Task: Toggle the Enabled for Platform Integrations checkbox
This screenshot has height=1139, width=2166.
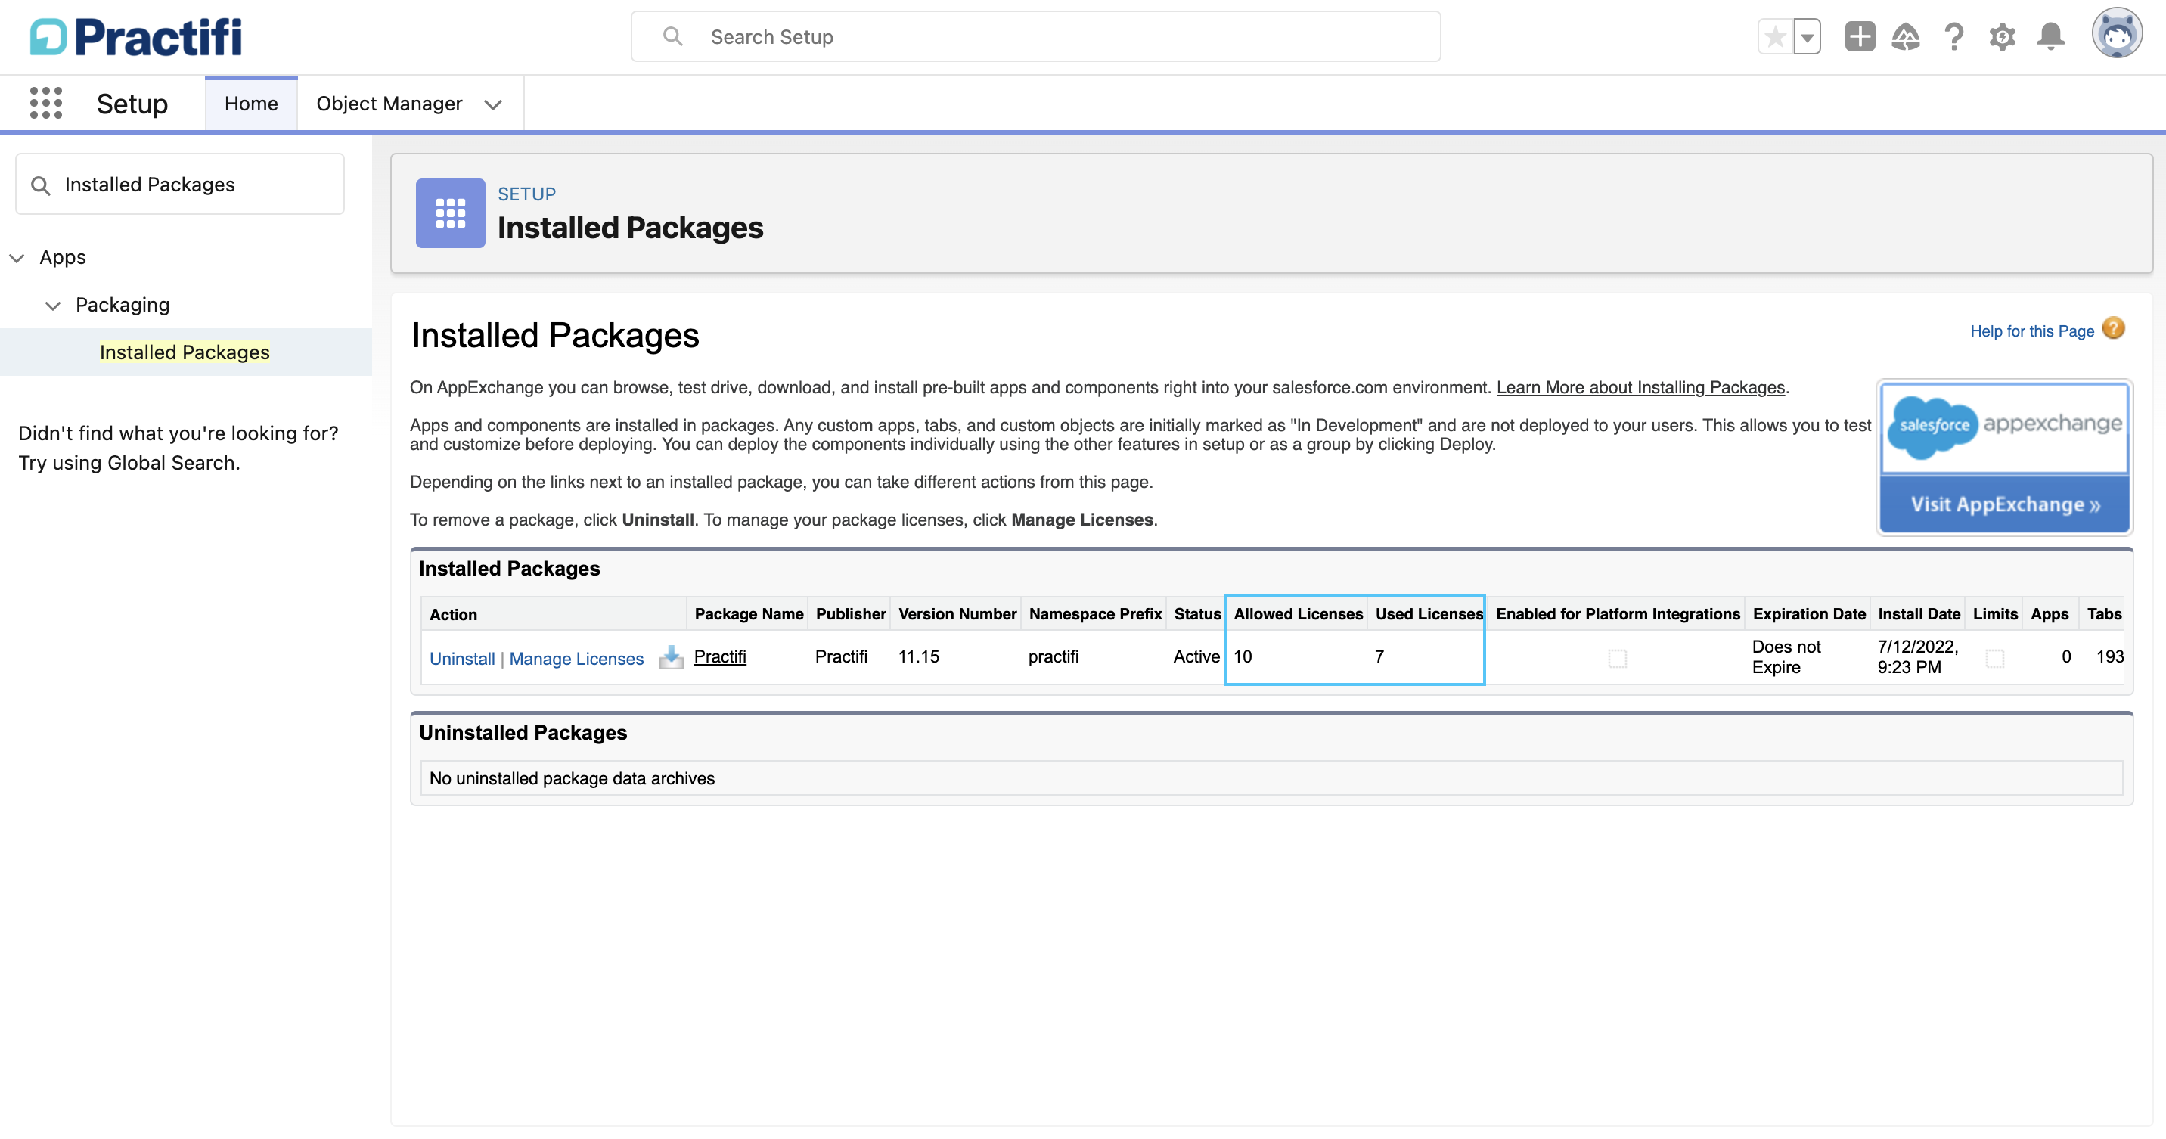Action: [1617, 658]
